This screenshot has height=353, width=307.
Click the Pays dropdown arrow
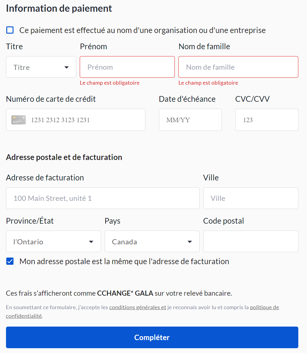pos(189,242)
